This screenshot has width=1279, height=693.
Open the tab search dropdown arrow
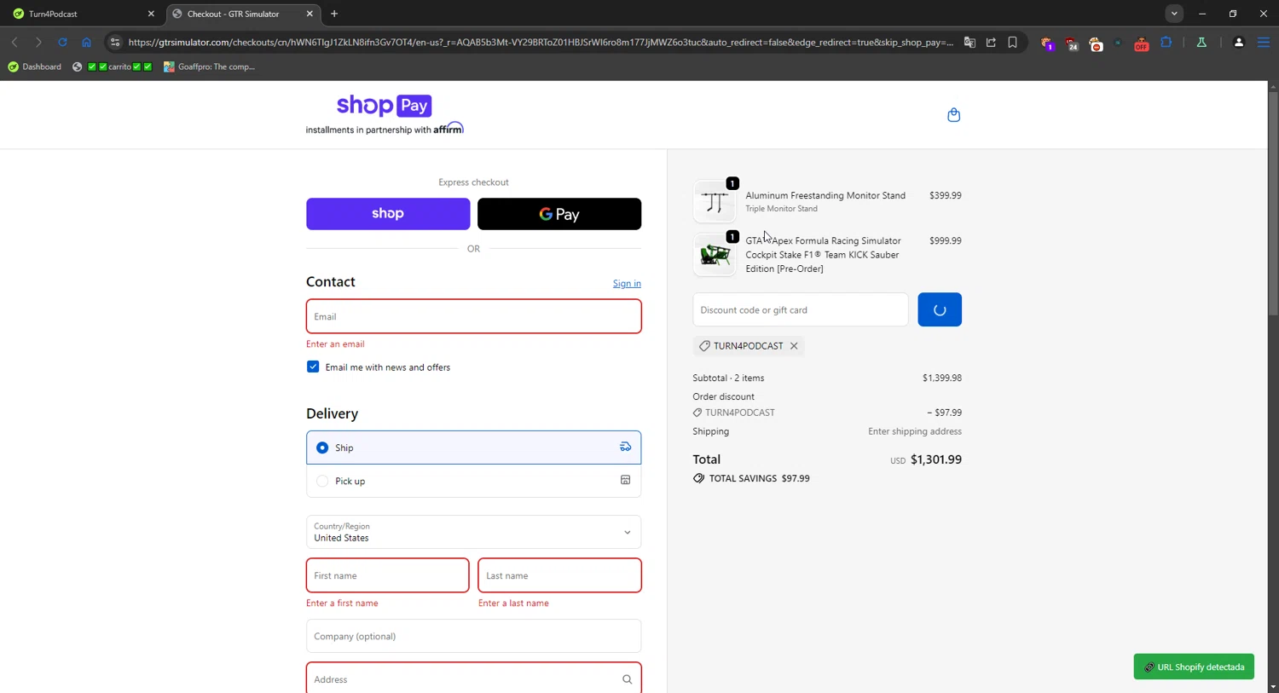point(1174,14)
